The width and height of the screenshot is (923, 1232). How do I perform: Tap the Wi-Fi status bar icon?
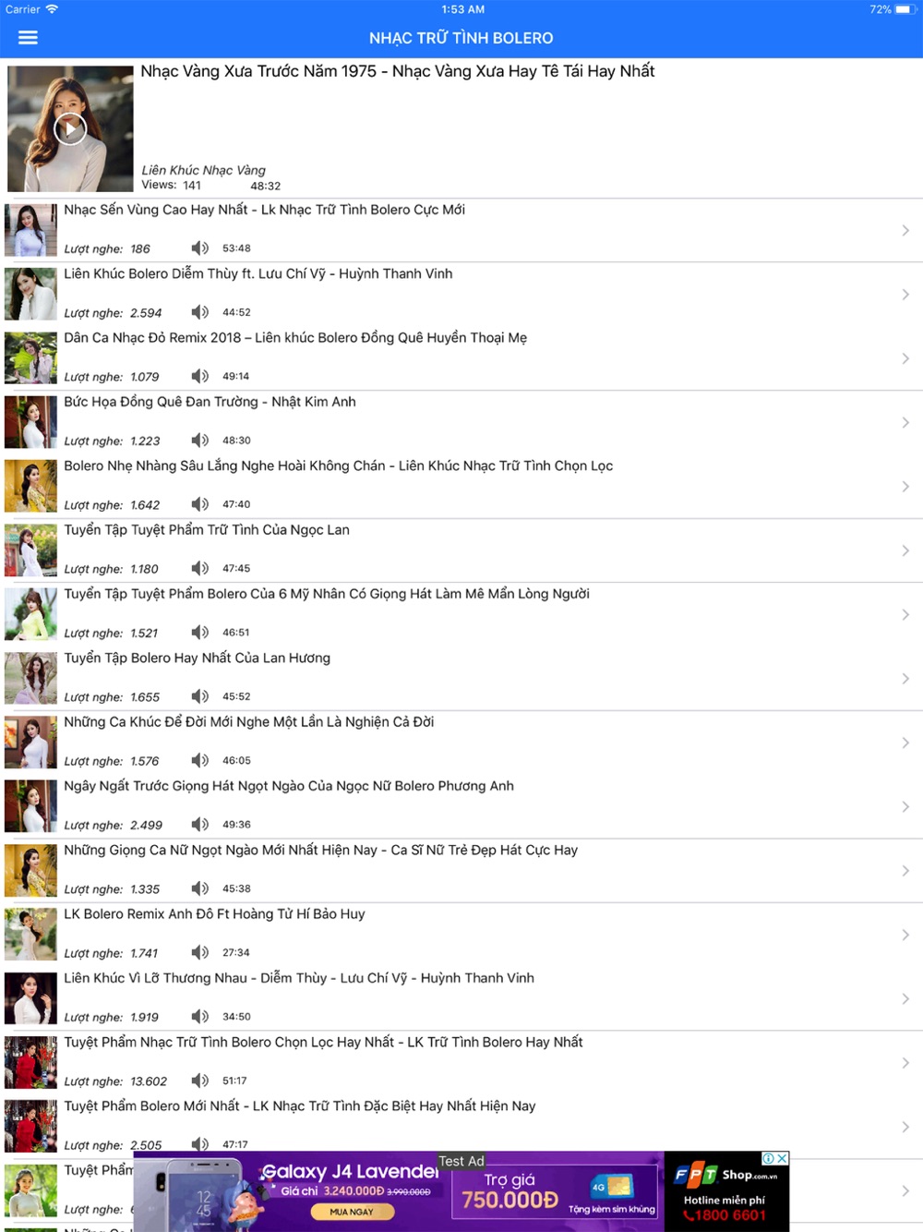coord(52,9)
